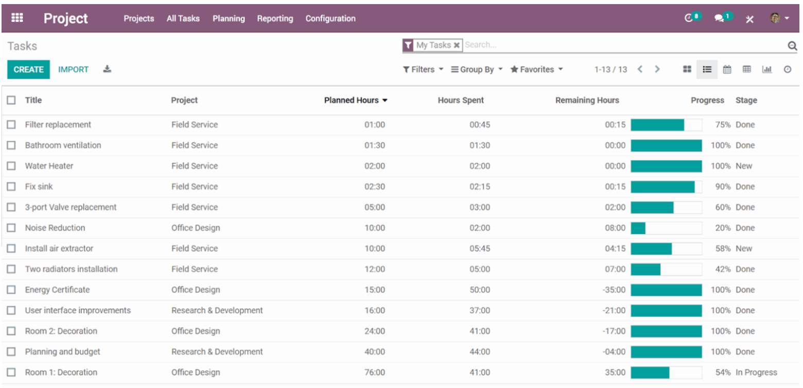Export the task list using download icon
This screenshot has height=388, width=803.
point(107,69)
